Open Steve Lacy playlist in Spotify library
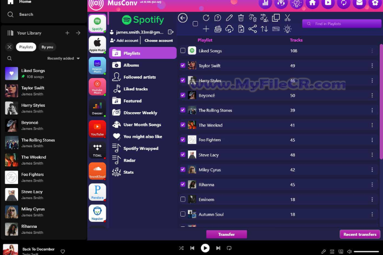383x255 pixels. [x=44, y=195]
